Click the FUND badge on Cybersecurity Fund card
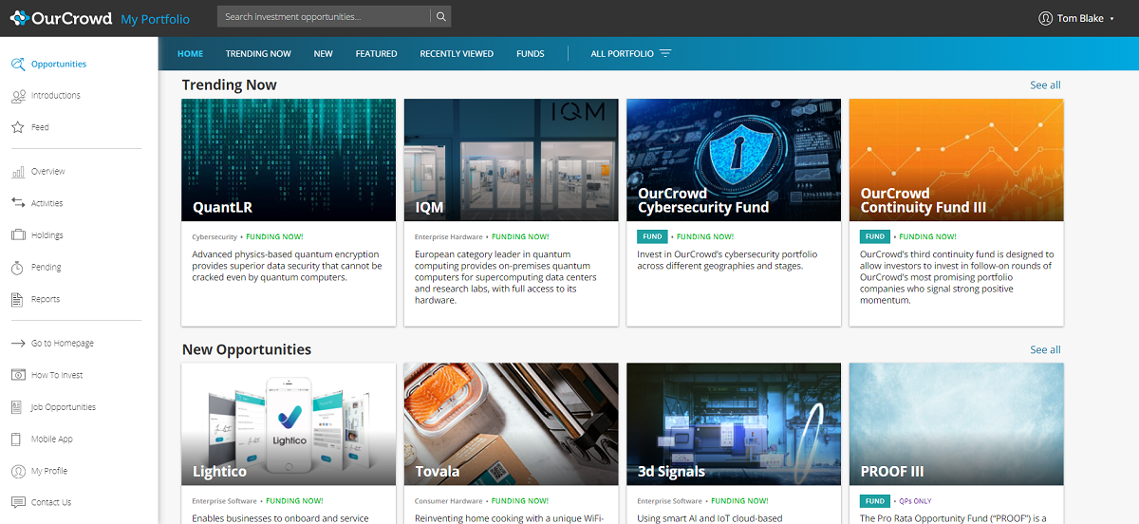Viewport: 1139px width, 524px height. 653,236
